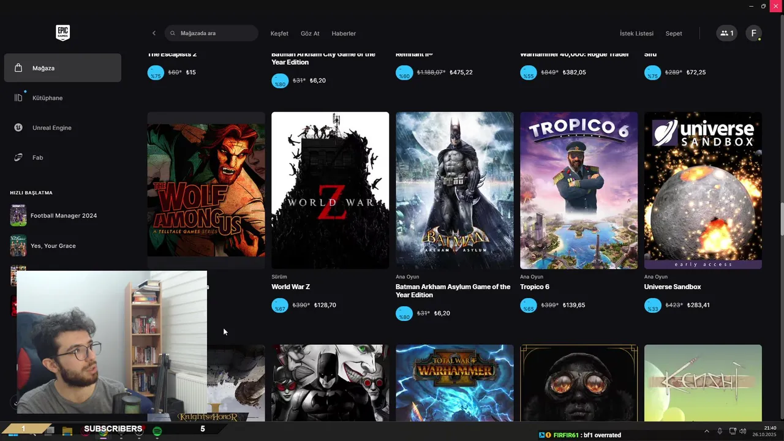Open the goggles-masked face game cover

point(579,383)
